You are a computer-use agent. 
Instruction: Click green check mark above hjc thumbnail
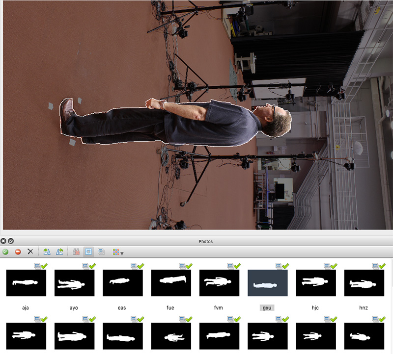pos(334,266)
